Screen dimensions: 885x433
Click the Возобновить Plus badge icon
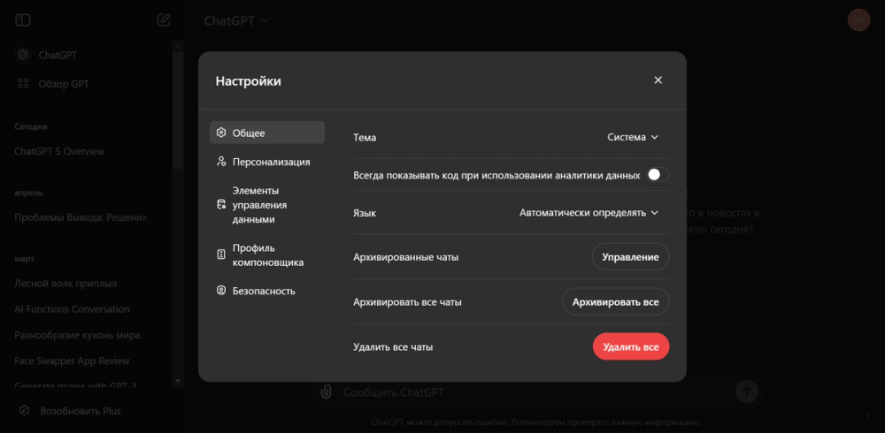pyautogui.click(x=24, y=410)
